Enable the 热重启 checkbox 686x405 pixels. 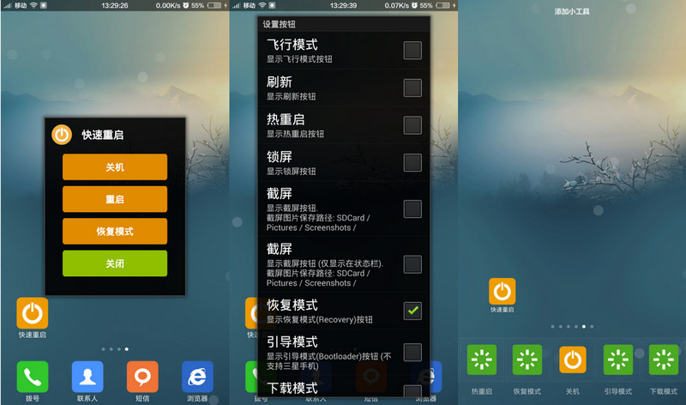(412, 125)
